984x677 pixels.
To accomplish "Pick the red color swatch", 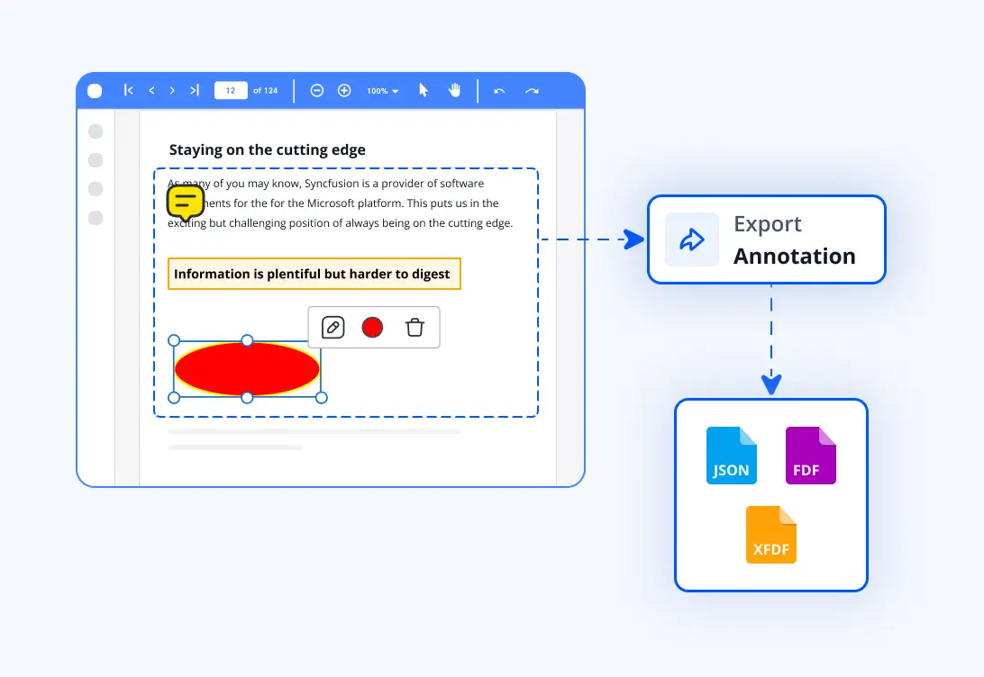I will click(372, 327).
